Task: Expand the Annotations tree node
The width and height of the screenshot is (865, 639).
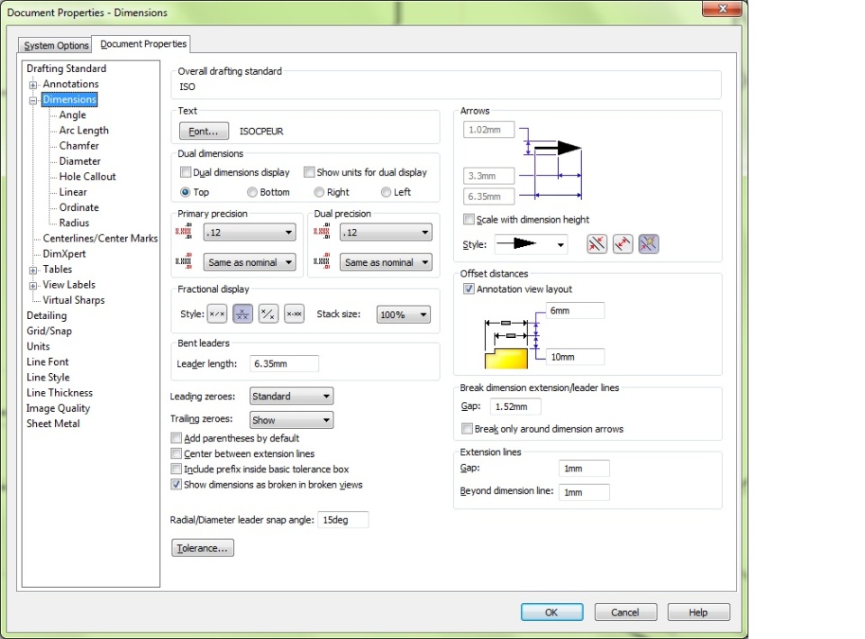Action: pos(33,85)
